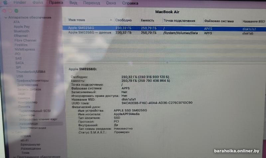Viewport: 266px width, 158px height.
Task: Select WWAN under Сеть
Action: (x=26, y=136)
